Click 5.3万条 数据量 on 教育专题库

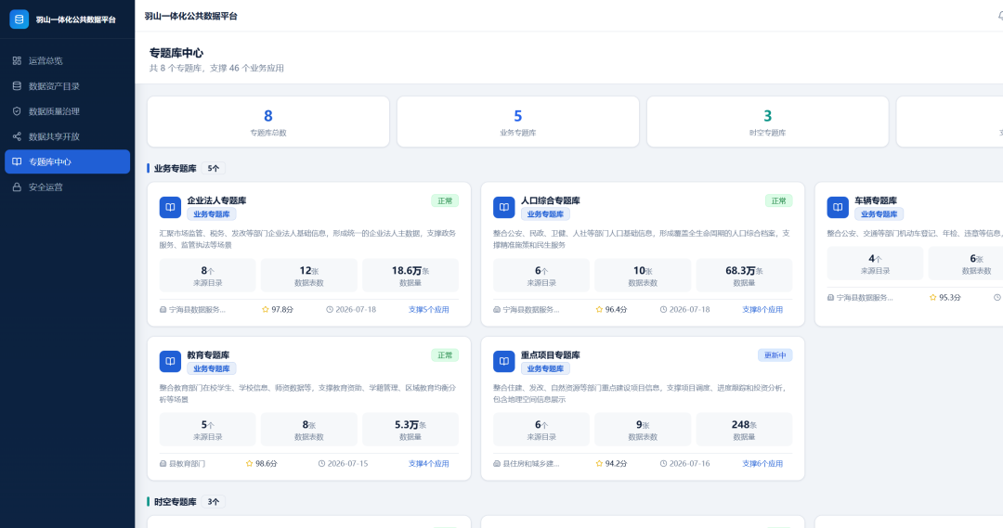click(x=410, y=430)
